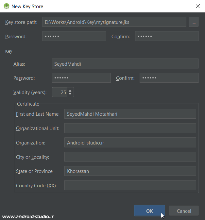Select the Validity years number field
Image resolution: width=205 pixels, height=220 pixels.
click(x=60, y=92)
